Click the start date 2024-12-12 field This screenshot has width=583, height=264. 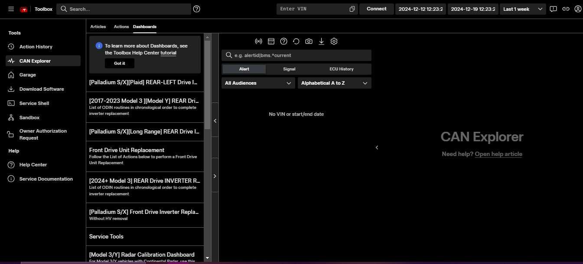[421, 9]
